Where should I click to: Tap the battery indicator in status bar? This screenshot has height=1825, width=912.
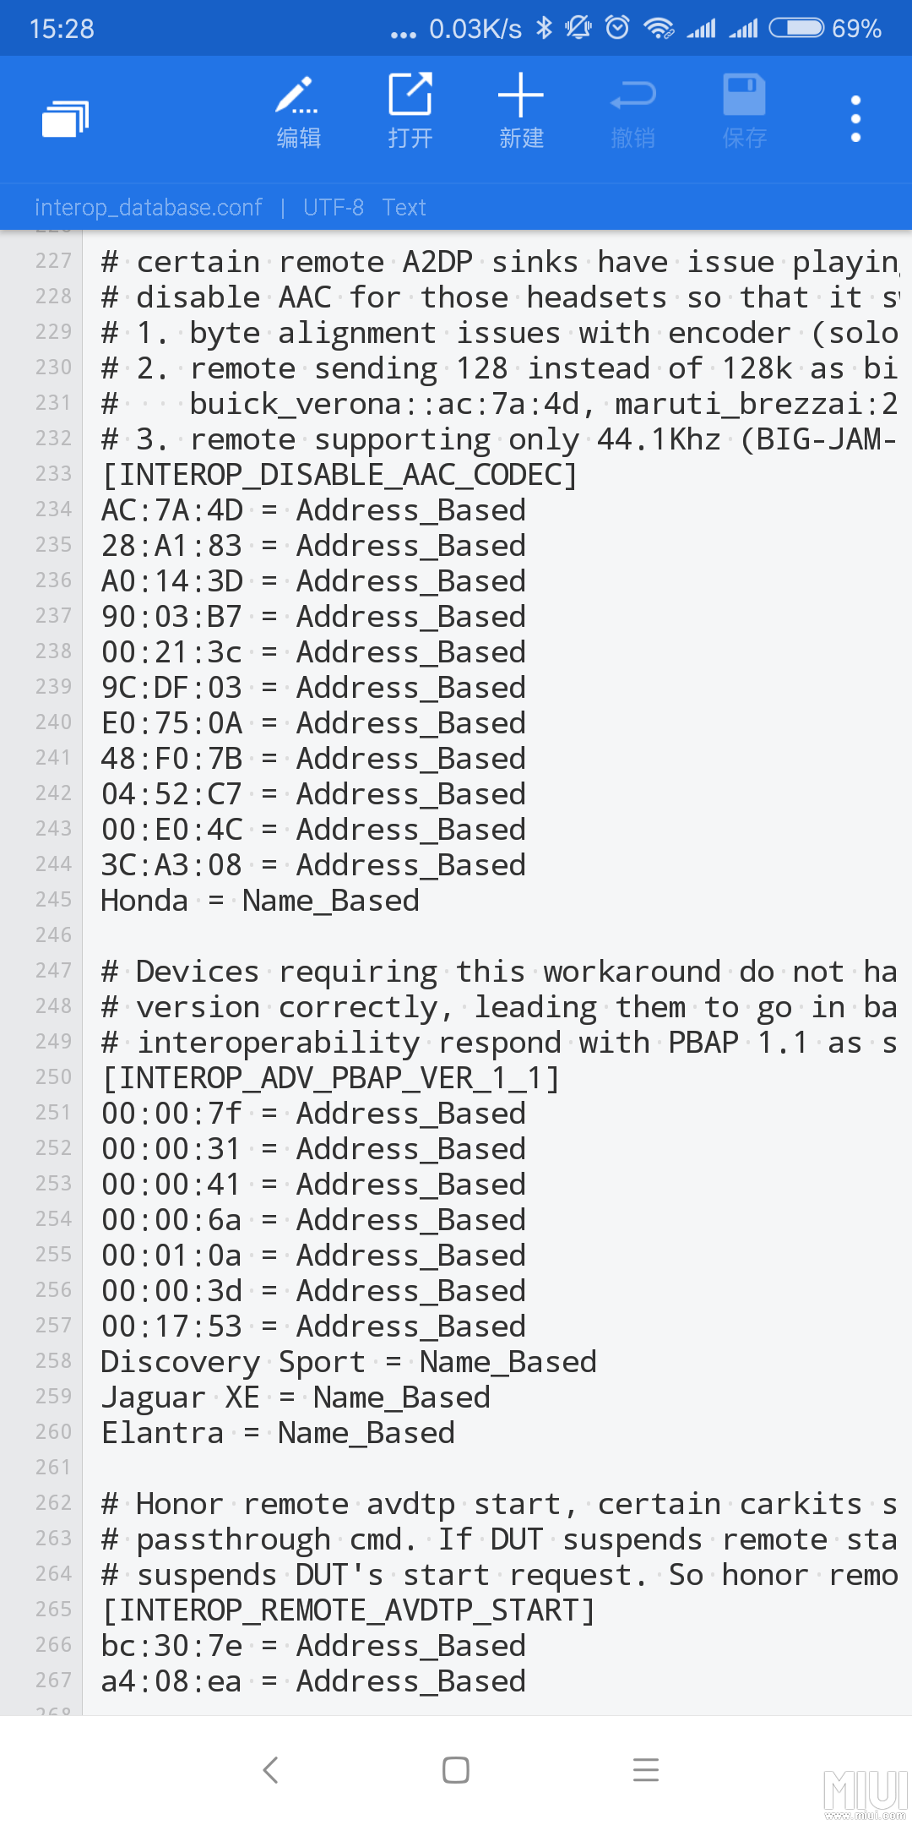point(796,29)
